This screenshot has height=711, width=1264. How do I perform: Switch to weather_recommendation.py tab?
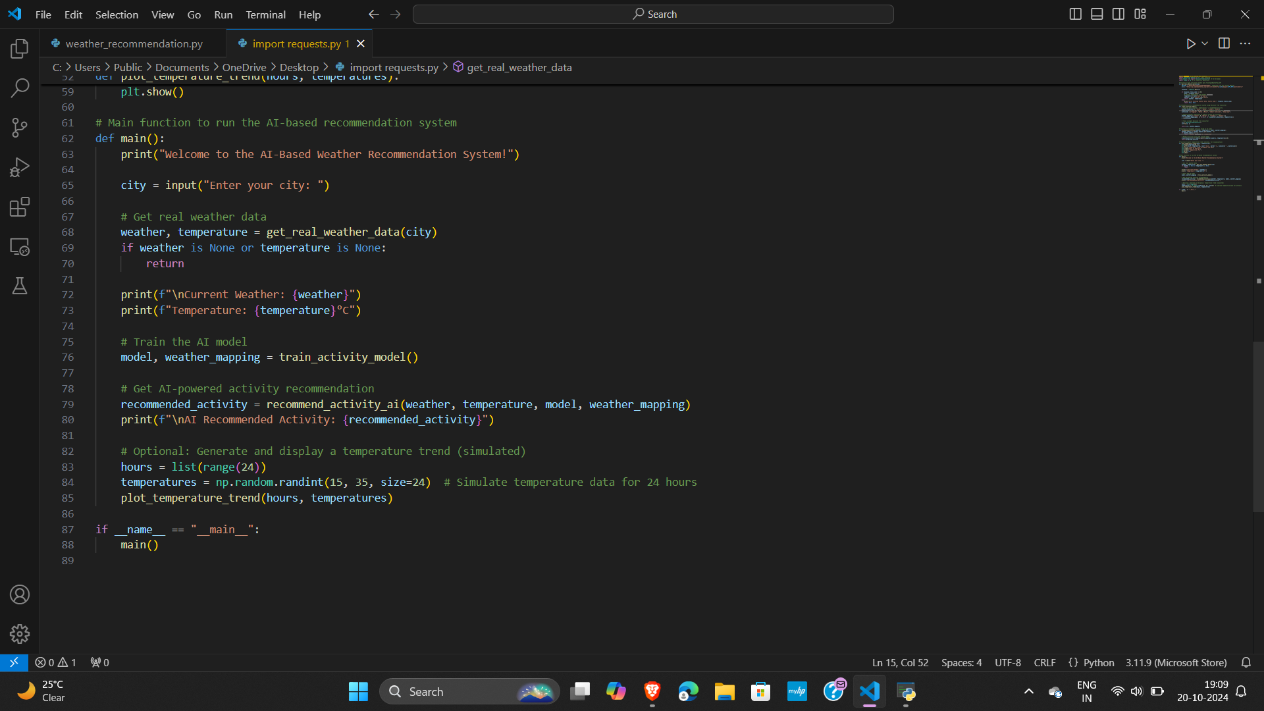point(134,43)
